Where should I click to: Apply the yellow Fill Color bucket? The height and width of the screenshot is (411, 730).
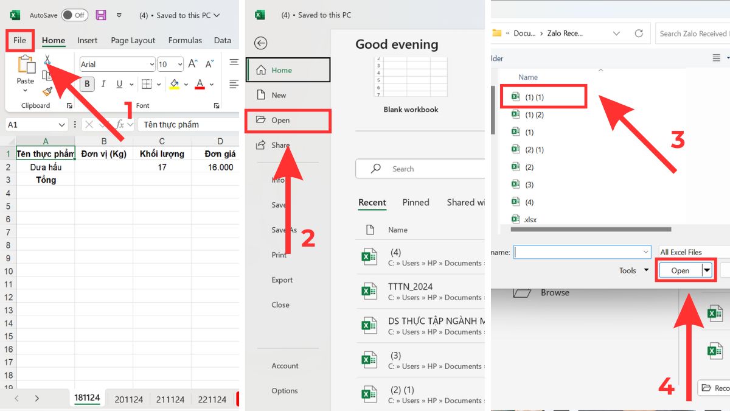click(x=175, y=84)
